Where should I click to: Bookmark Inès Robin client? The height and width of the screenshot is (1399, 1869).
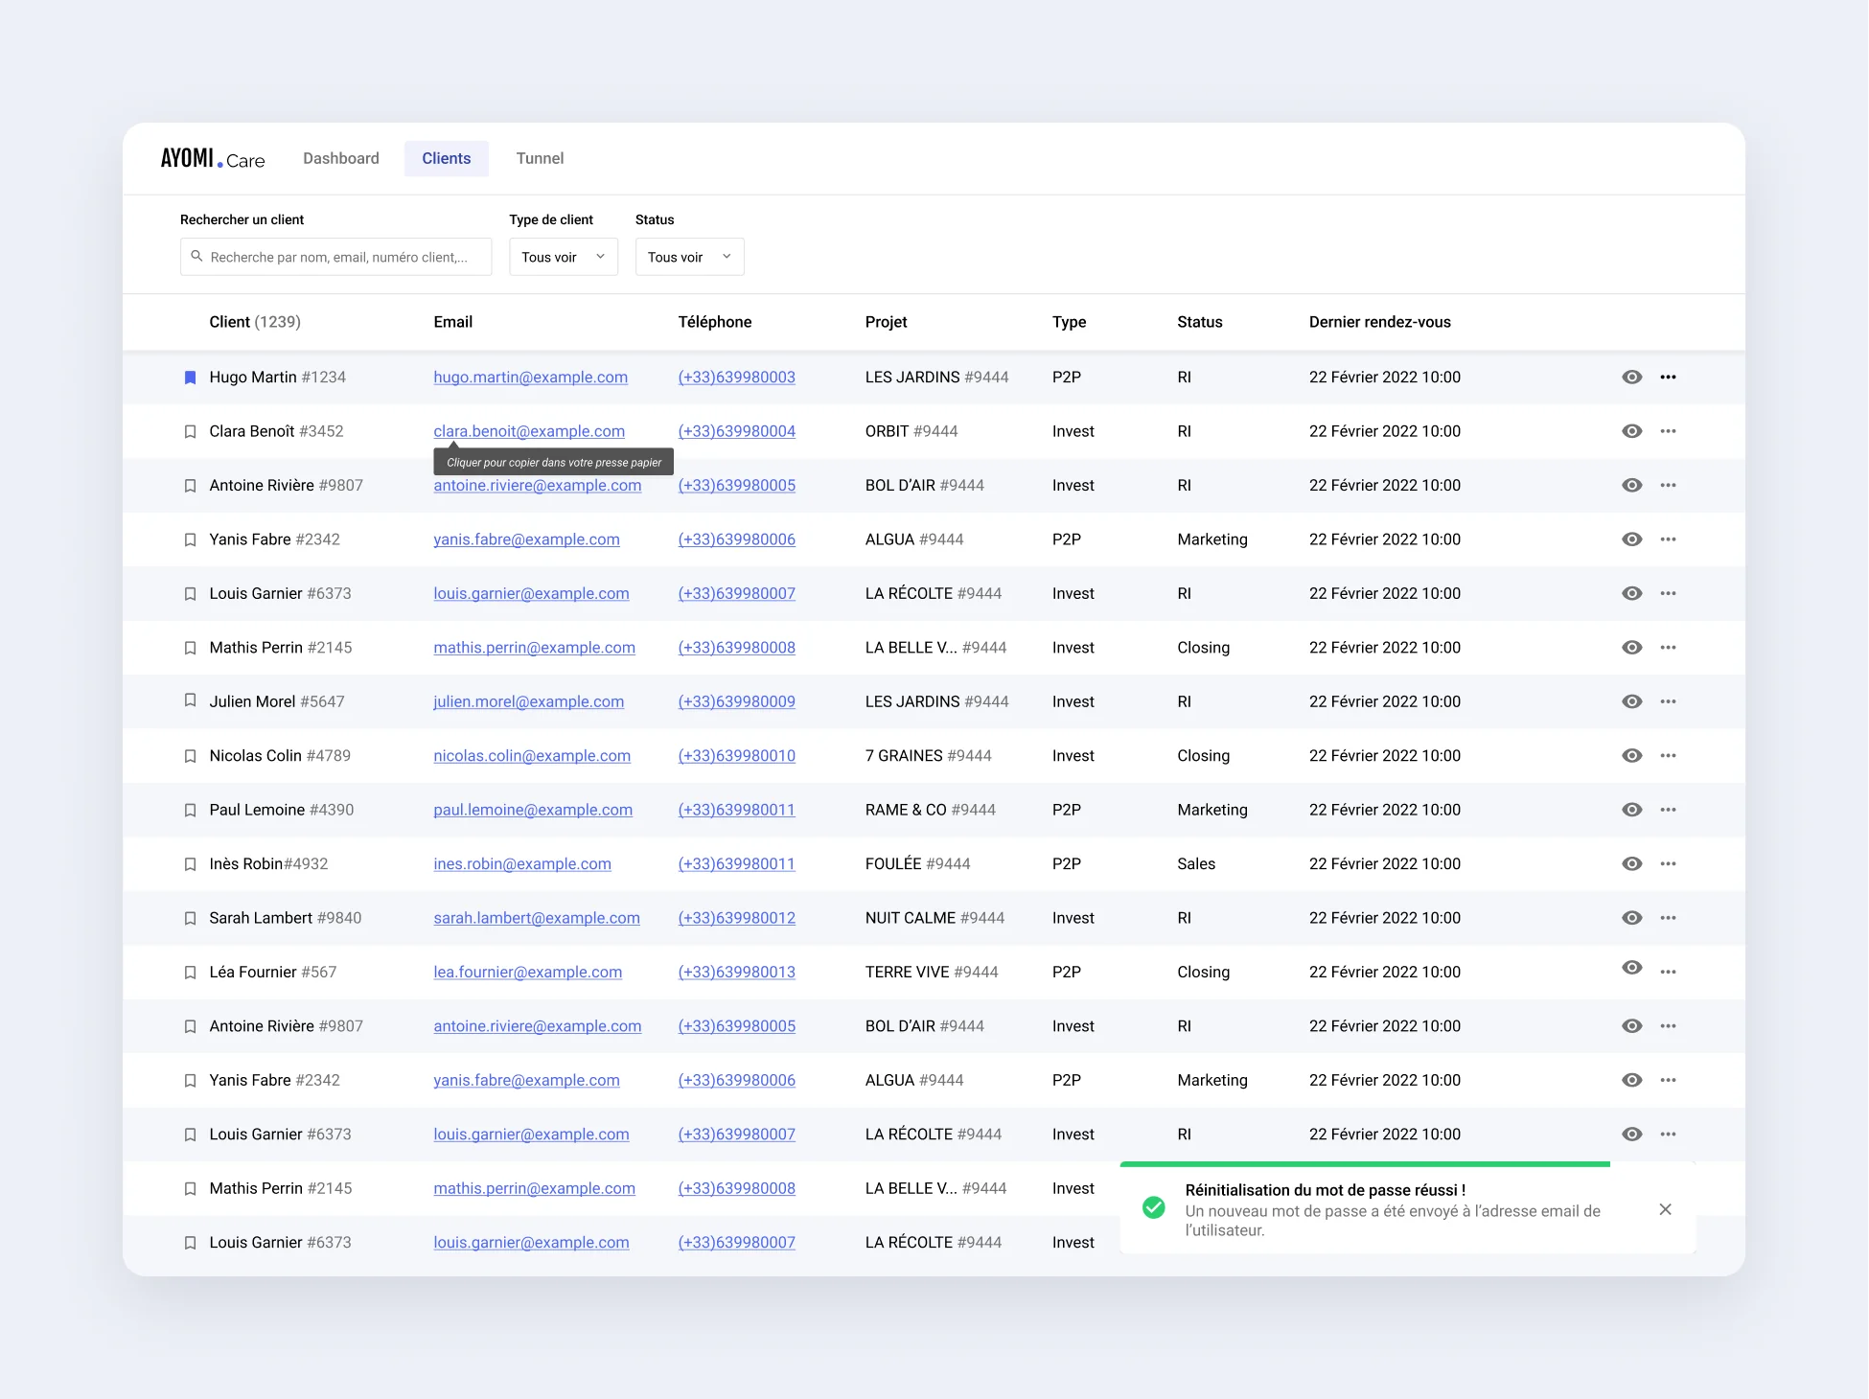click(190, 864)
